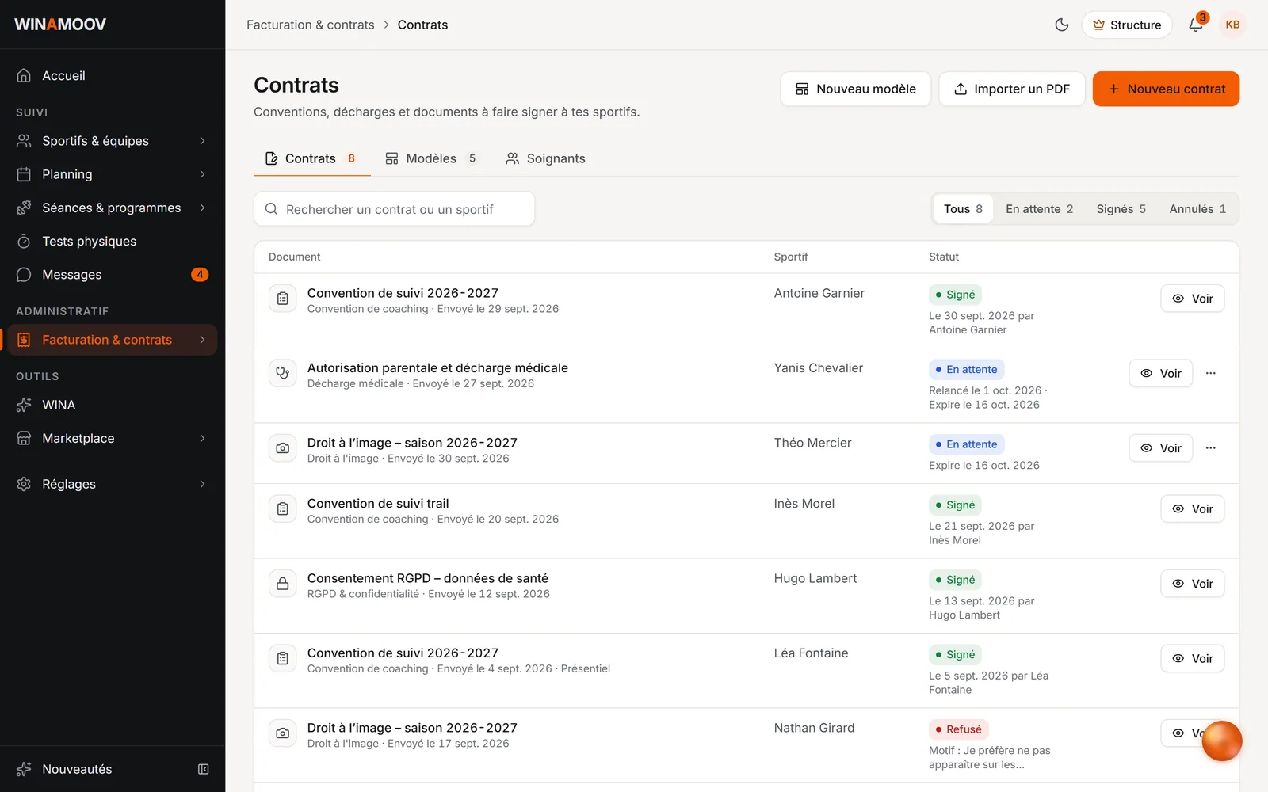Show all contracts with Tous filter
The height and width of the screenshot is (792, 1268).
pyautogui.click(x=963, y=209)
